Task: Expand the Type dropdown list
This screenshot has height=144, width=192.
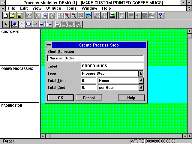Action: pos(141,73)
